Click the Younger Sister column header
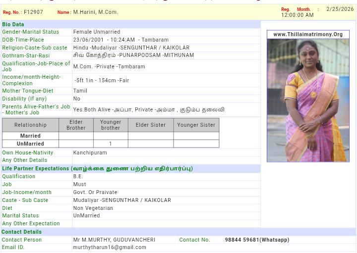 (196, 125)
